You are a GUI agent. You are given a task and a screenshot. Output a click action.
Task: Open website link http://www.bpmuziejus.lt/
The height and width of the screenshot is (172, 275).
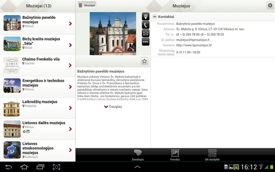pos(194,45)
